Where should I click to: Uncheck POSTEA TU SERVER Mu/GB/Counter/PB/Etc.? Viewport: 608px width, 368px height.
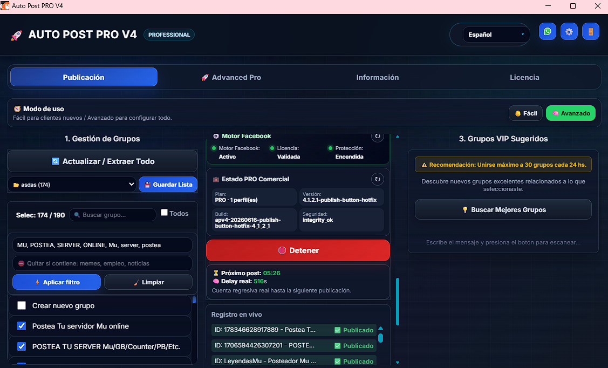click(x=22, y=346)
